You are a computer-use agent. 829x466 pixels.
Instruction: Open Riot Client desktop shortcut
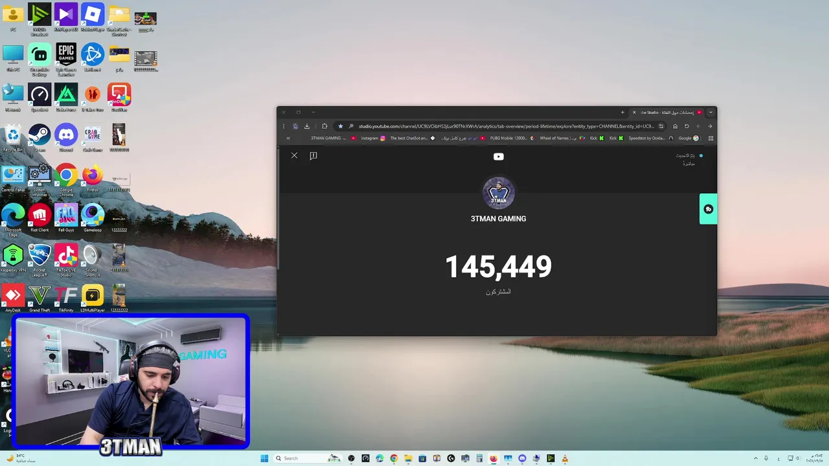point(40,219)
